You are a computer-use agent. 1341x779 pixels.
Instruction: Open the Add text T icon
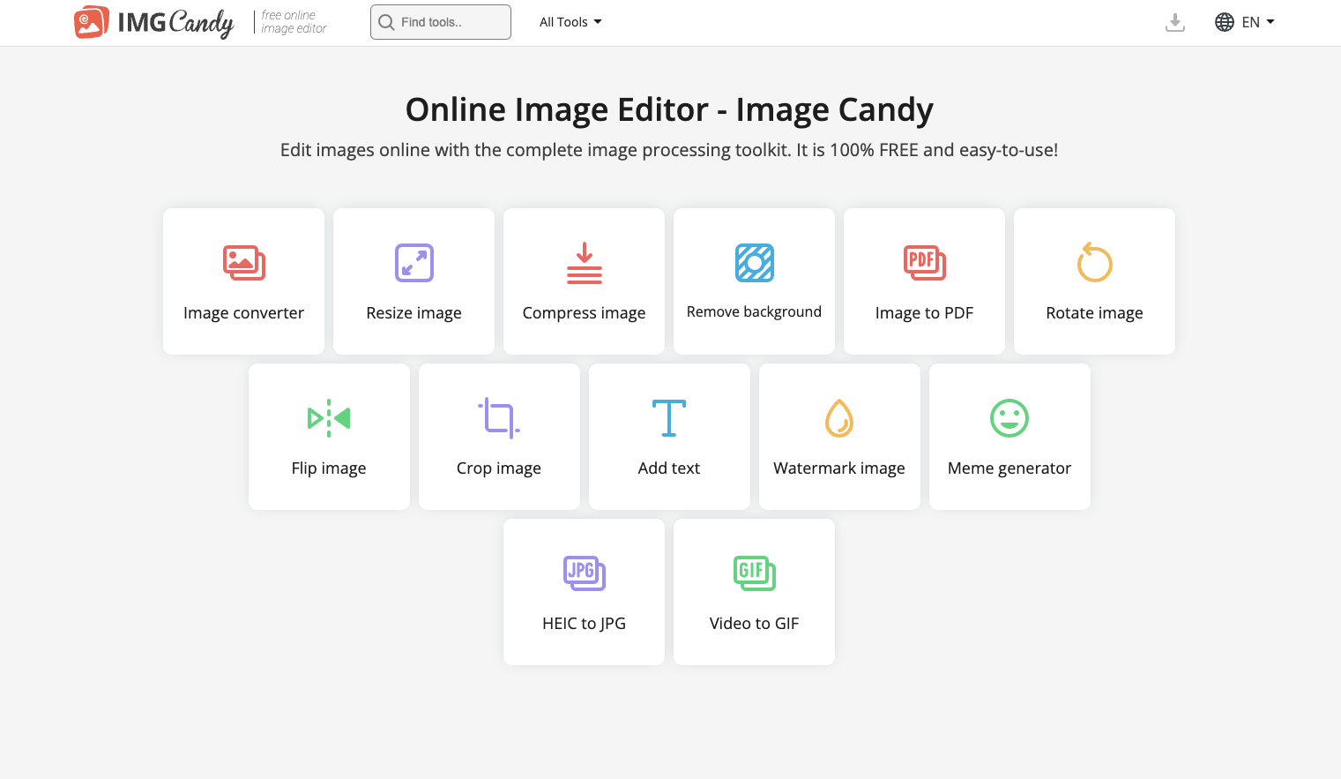(x=669, y=418)
